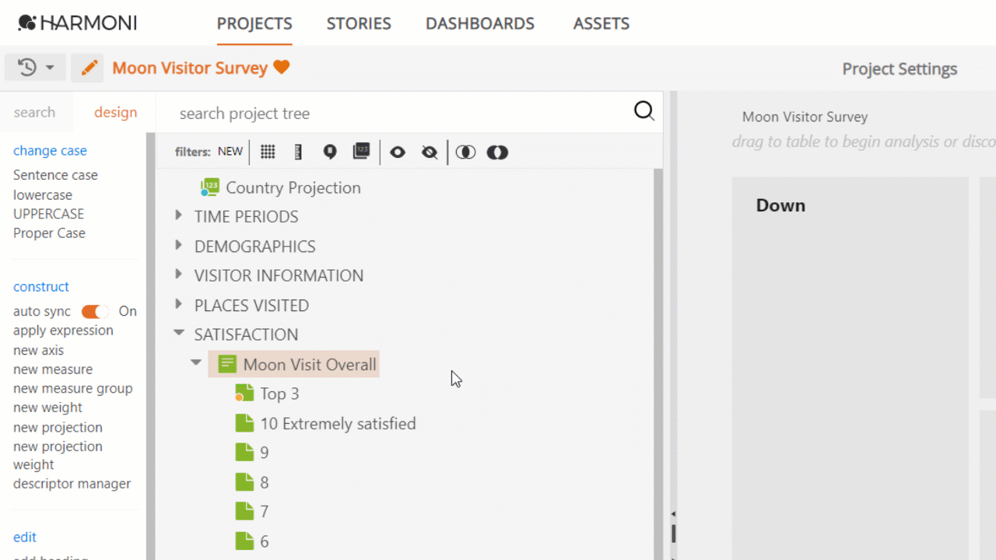
Task: Click the 123 stacked filter icon
Action: [361, 151]
